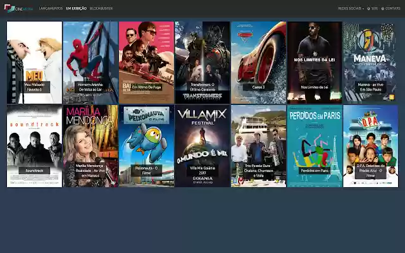Screen dimensions: 405x253
Task: Open Meu Malvado Favorito 3 poster
Action: click(x=34, y=63)
